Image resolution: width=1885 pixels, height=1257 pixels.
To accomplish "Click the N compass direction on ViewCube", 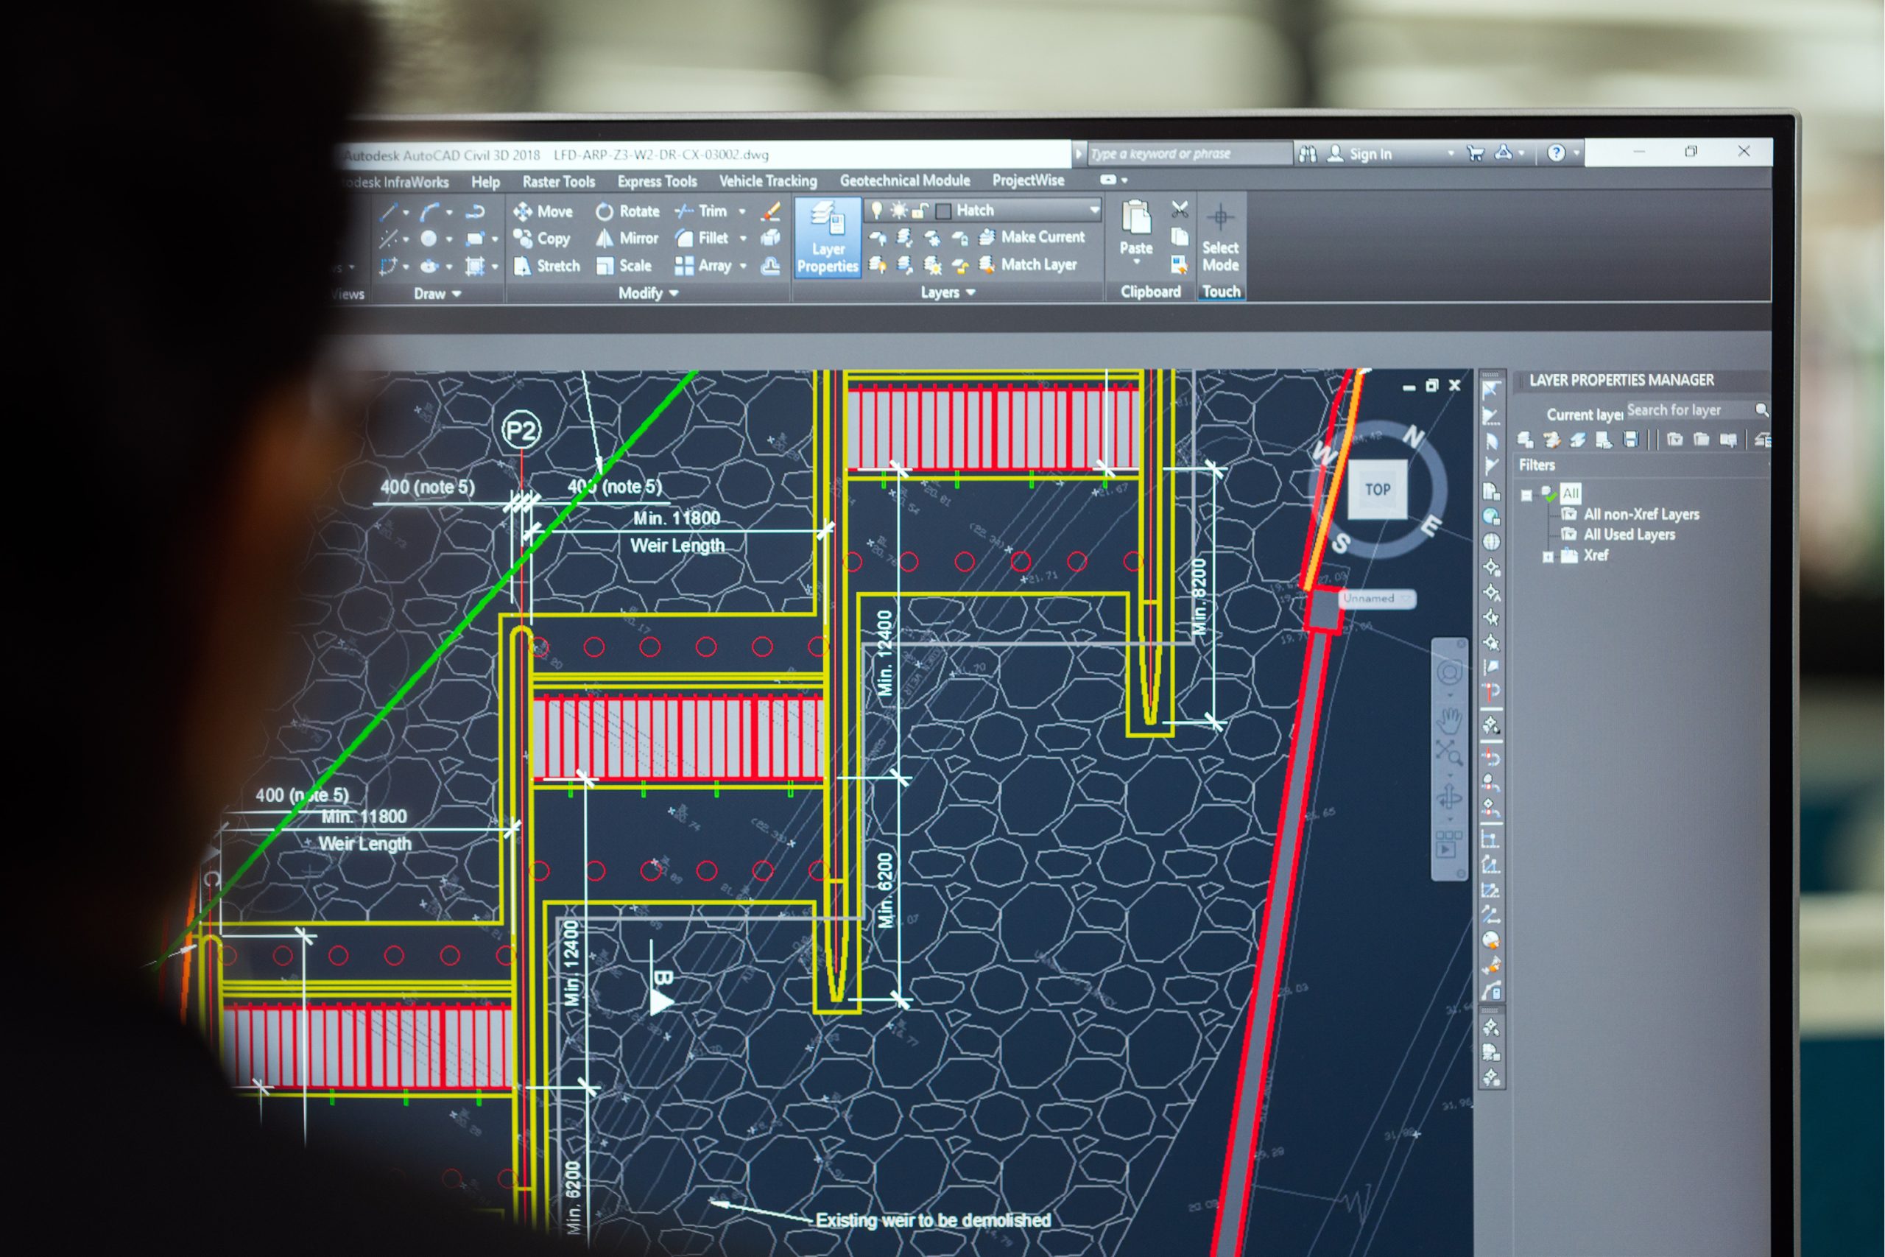I will 1413,437.
